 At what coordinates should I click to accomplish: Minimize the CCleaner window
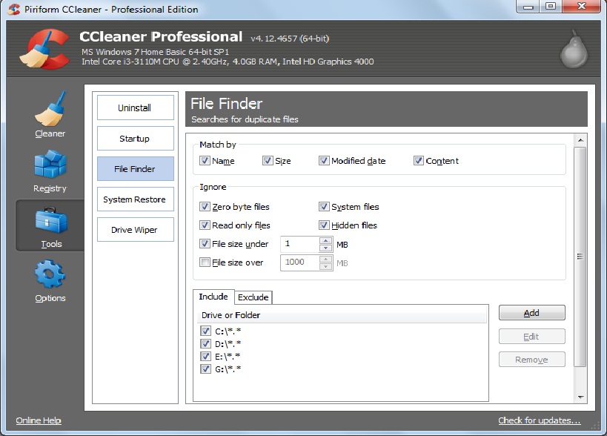528,7
